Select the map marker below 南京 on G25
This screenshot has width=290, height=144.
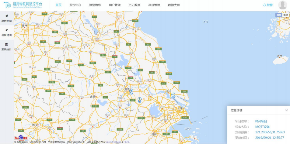coord(139,100)
